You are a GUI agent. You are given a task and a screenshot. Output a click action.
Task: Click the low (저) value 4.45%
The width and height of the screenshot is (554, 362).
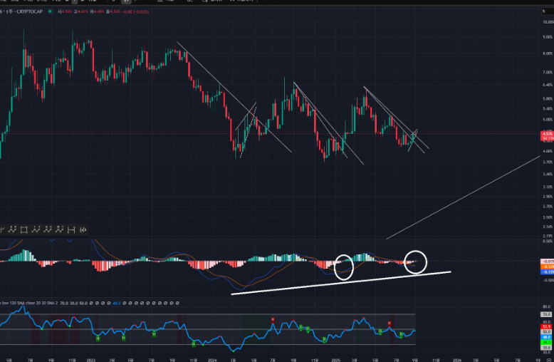click(98, 11)
